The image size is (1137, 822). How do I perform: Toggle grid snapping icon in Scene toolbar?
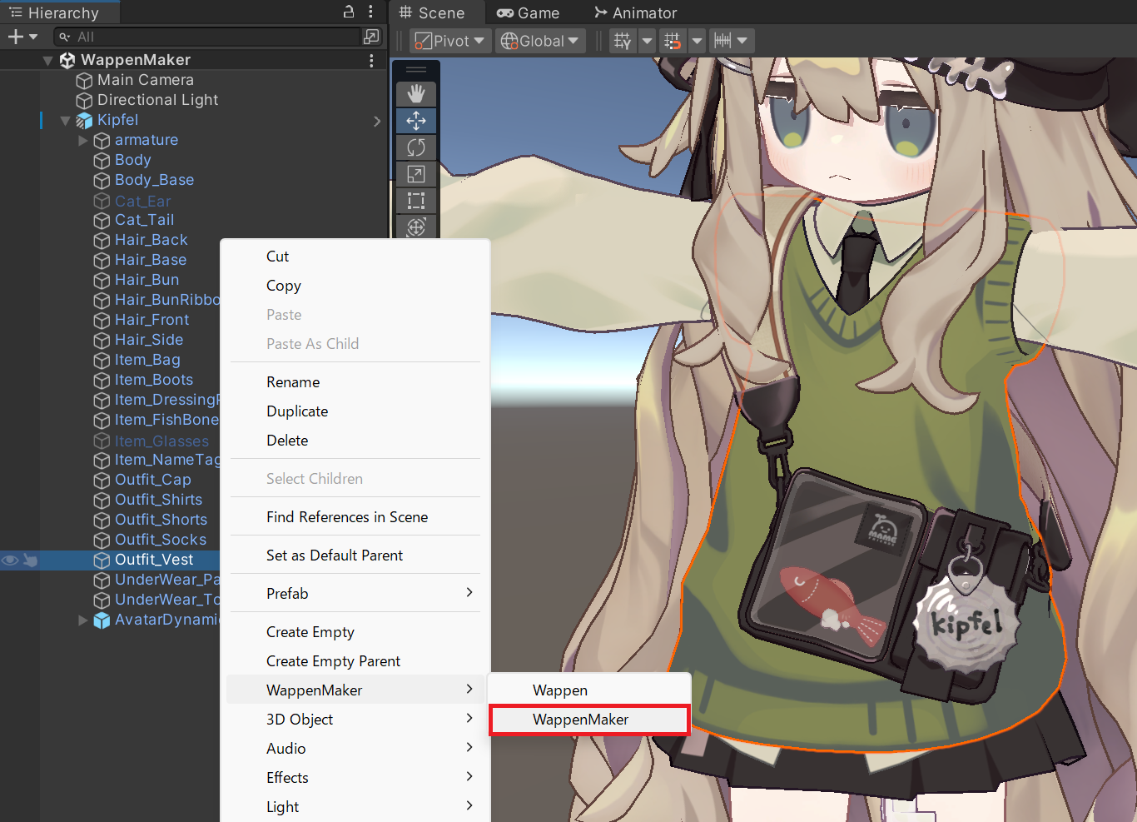pyautogui.click(x=673, y=41)
